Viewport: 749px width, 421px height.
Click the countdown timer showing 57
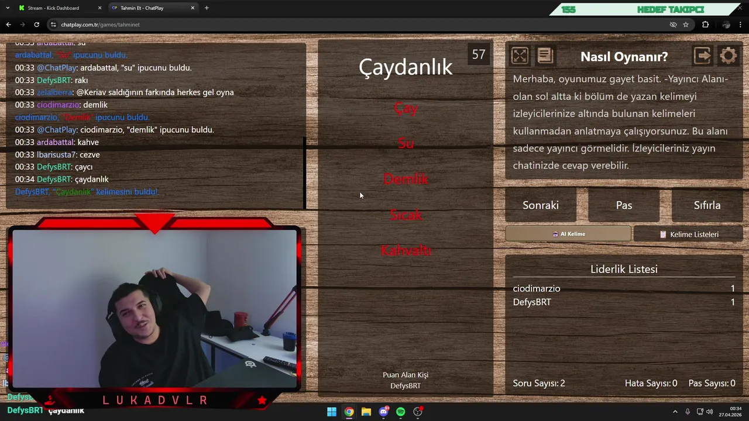point(479,54)
